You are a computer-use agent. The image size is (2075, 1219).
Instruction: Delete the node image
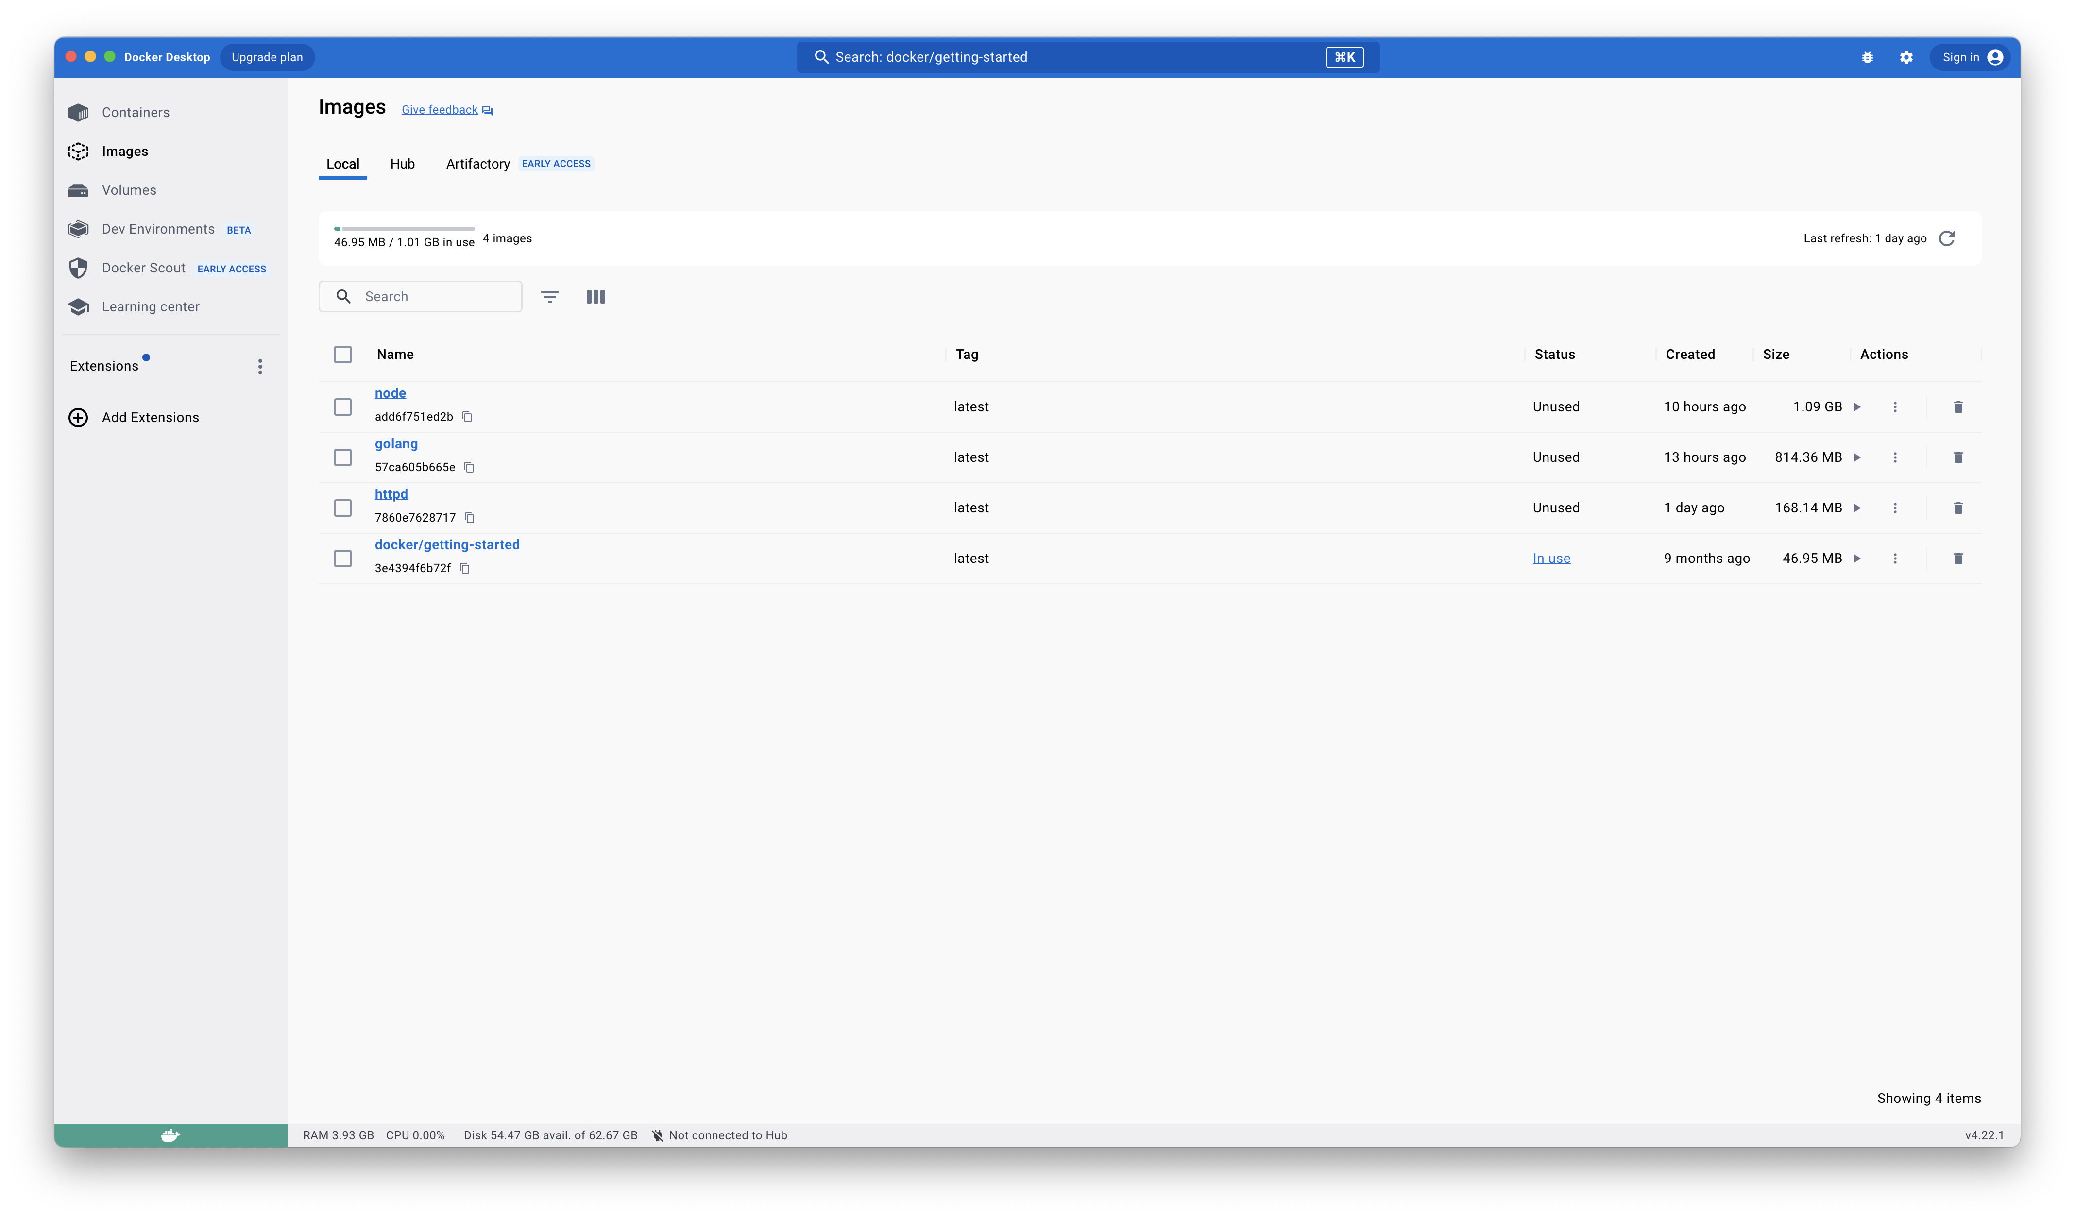tap(1958, 407)
